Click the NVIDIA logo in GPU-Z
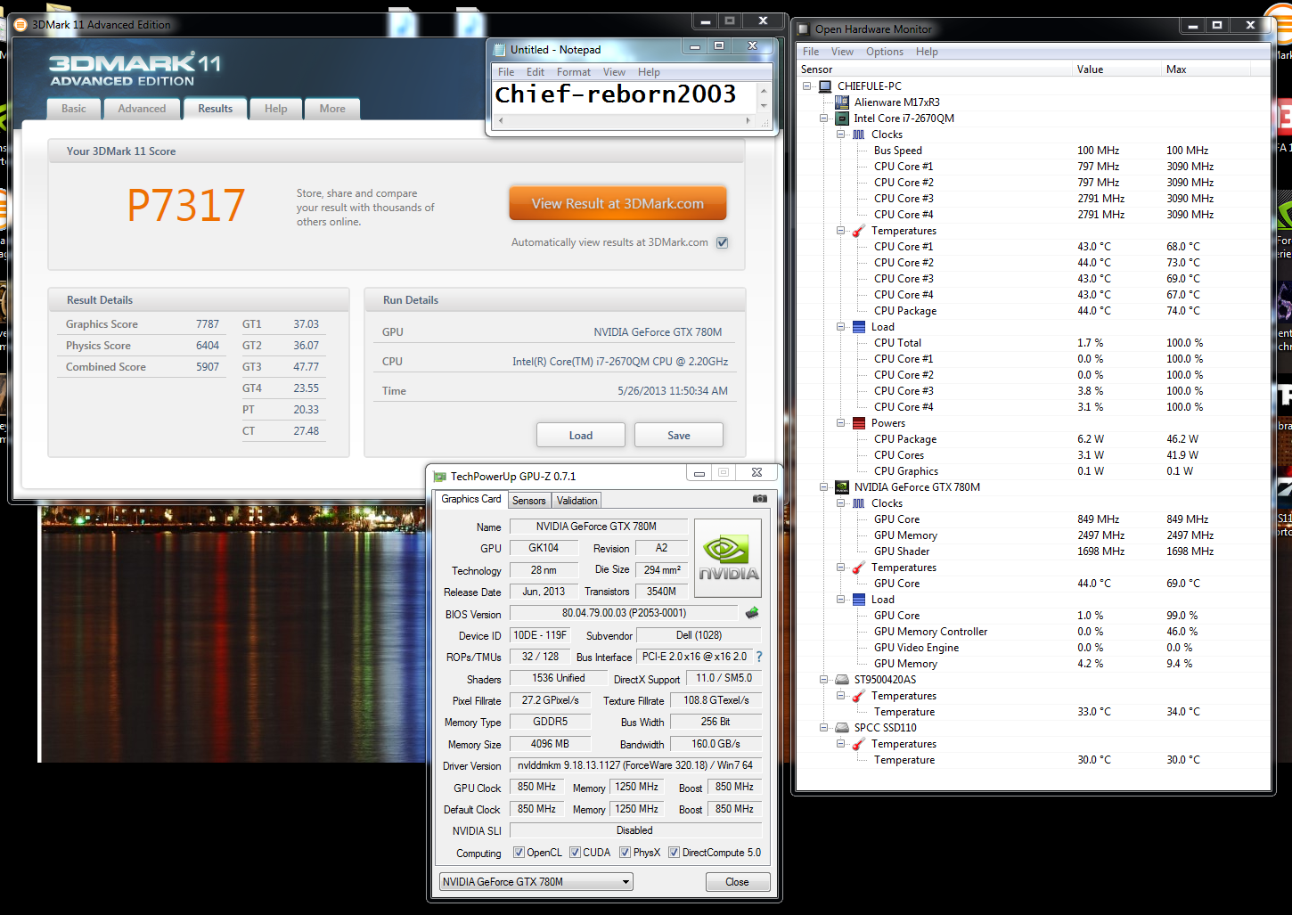This screenshot has width=1292, height=915. (727, 558)
